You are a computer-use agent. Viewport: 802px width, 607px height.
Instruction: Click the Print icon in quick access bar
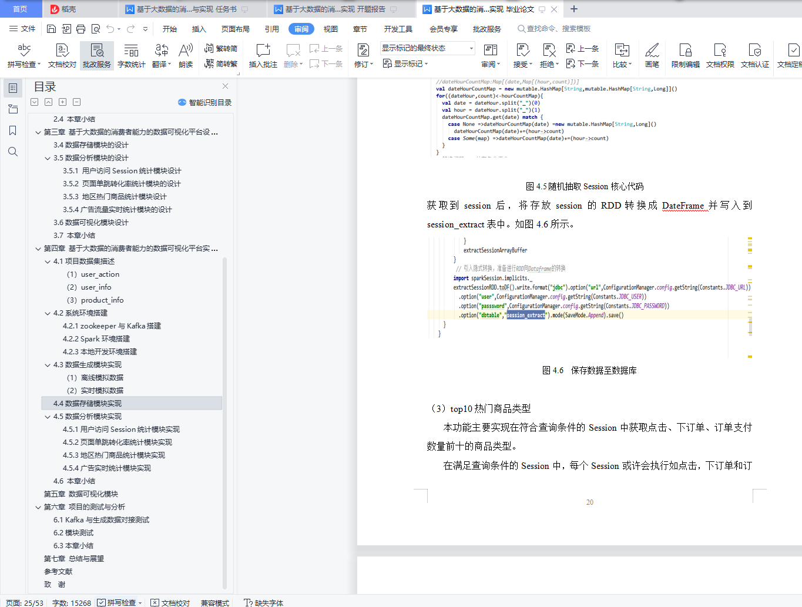point(80,29)
